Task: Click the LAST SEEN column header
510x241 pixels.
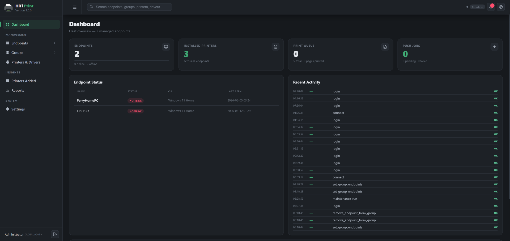Action: (x=234, y=91)
